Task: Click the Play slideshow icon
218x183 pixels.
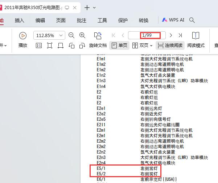Action: click(23, 35)
